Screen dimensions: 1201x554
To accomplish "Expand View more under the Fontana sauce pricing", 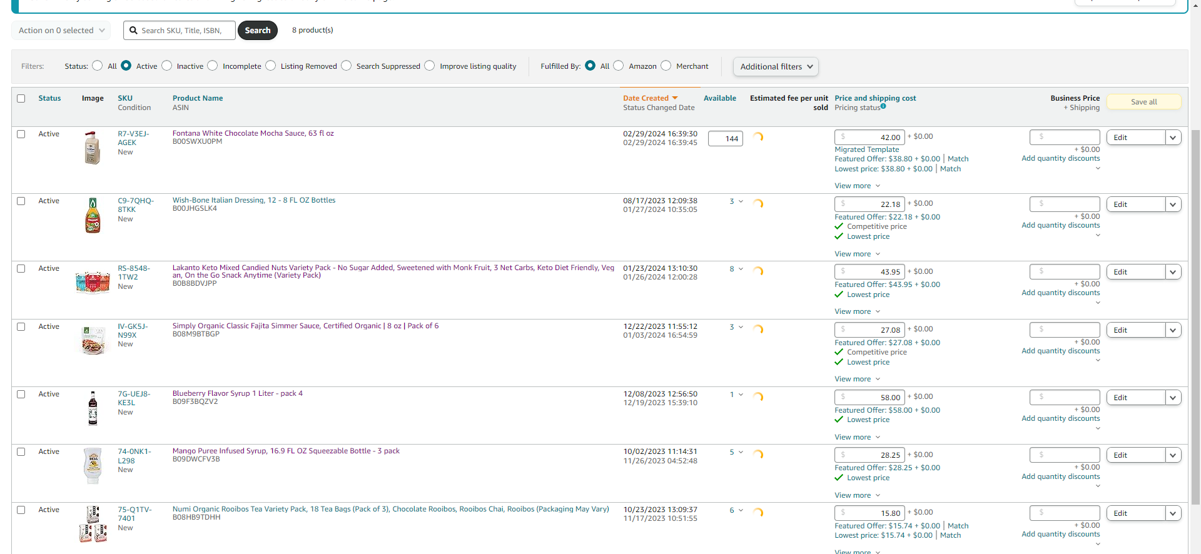I will tap(857, 186).
